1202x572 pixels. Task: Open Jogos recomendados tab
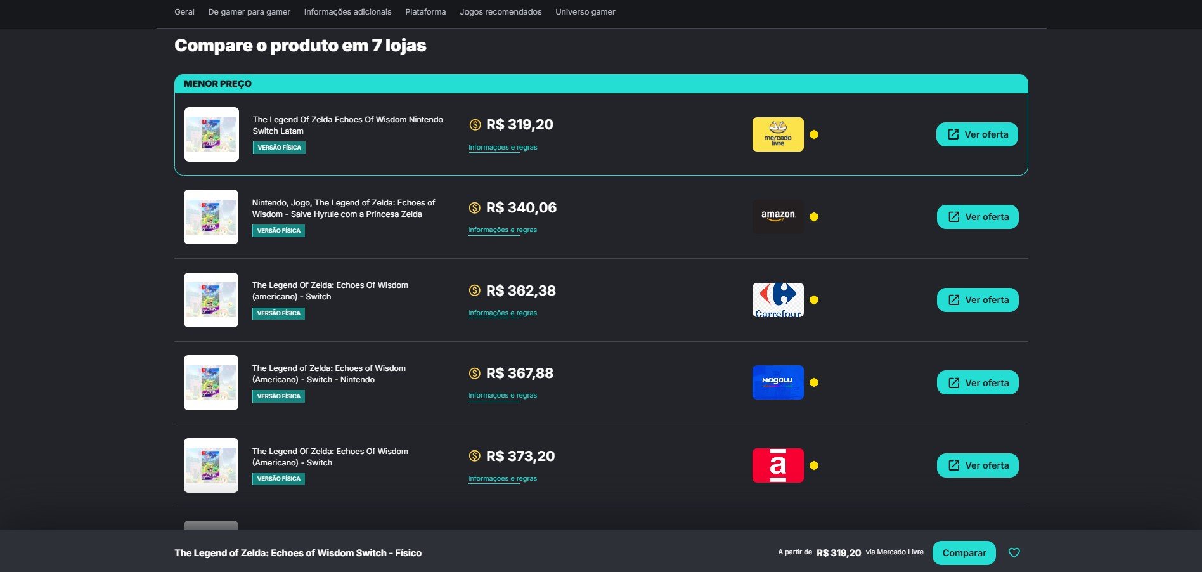[x=501, y=11]
